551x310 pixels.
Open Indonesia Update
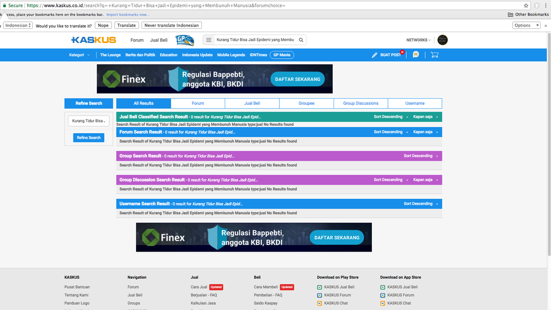(197, 55)
